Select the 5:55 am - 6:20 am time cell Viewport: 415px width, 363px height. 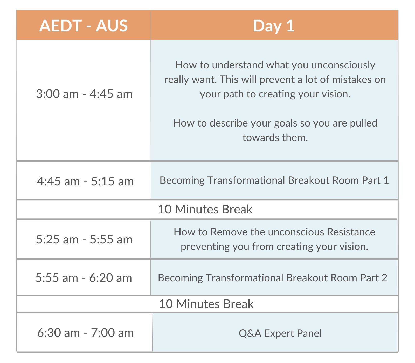(x=84, y=278)
